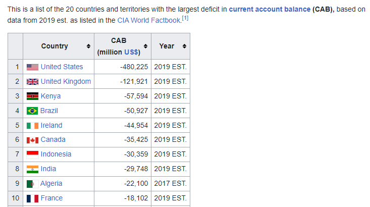Screen dimensions: 370x207
Task: Click the Kenya flag icon
Action: pyautogui.click(x=32, y=96)
